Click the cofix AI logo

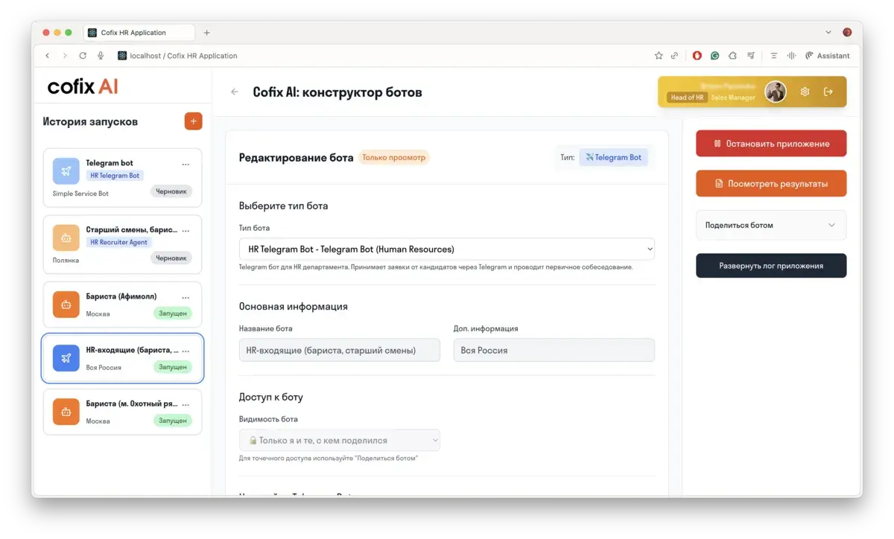coord(83,86)
